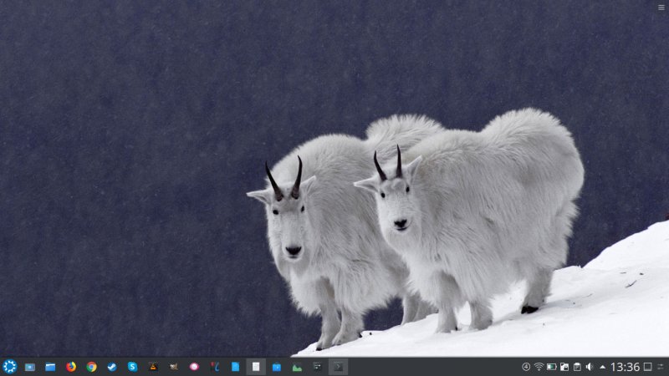This screenshot has width=669, height=376.
Task: Open the Wi-Fi network menu
Action: 539,367
